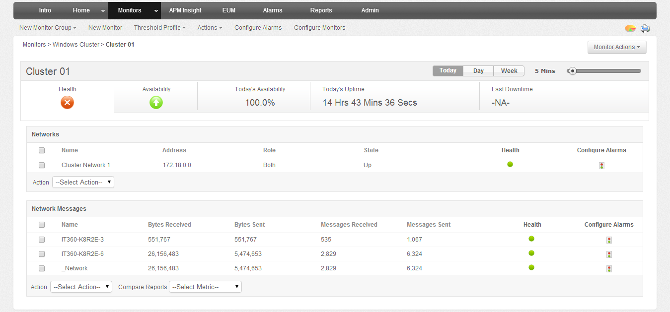Click the green health indicator for Cluster Network 1
Screen dimensions: 670x312
pos(510,164)
